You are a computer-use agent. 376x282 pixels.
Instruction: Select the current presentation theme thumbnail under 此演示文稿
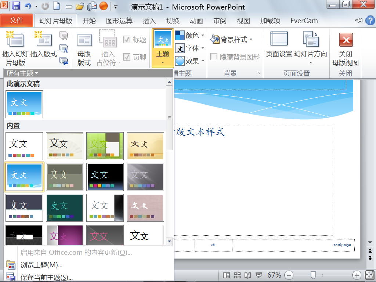point(24,104)
